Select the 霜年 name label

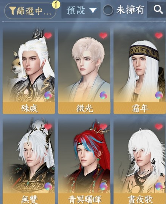140,108
